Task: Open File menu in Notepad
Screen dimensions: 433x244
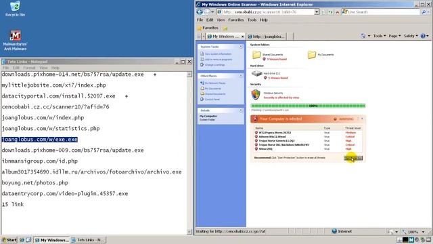Action: [x=5, y=68]
